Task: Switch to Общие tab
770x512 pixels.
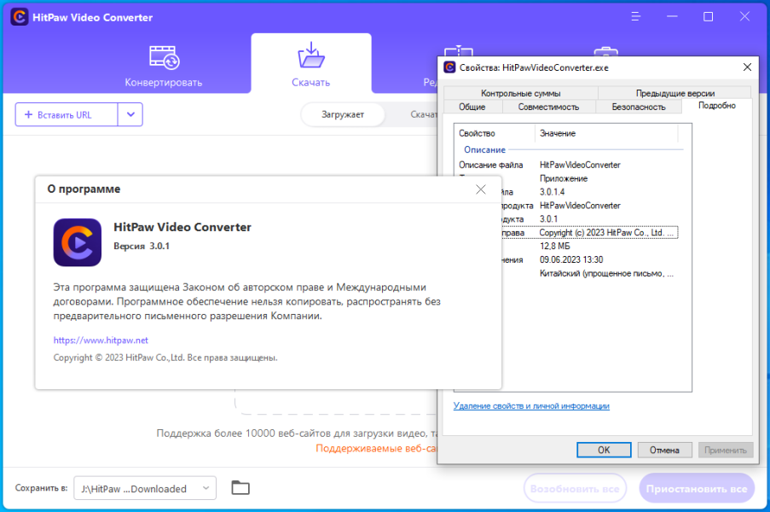Action: tap(472, 107)
